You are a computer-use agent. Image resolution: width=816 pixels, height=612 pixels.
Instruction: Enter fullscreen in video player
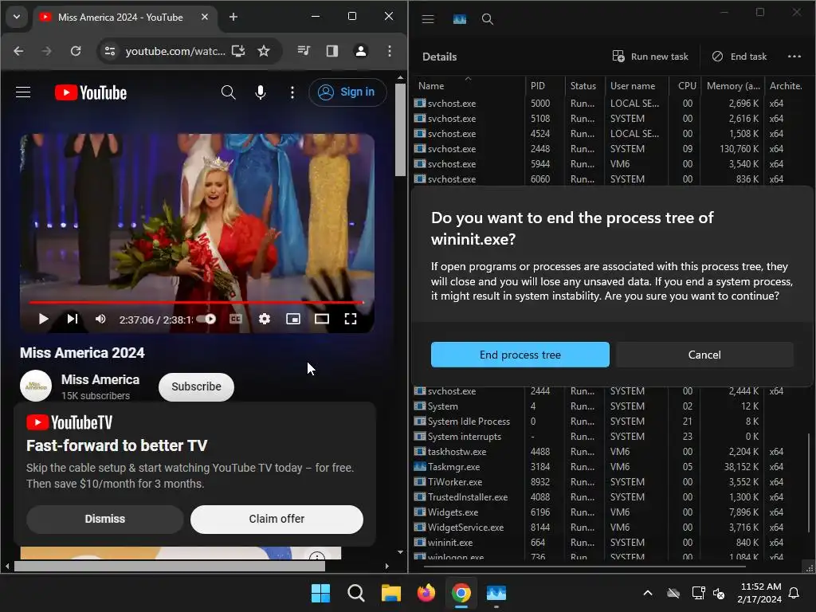(x=351, y=319)
